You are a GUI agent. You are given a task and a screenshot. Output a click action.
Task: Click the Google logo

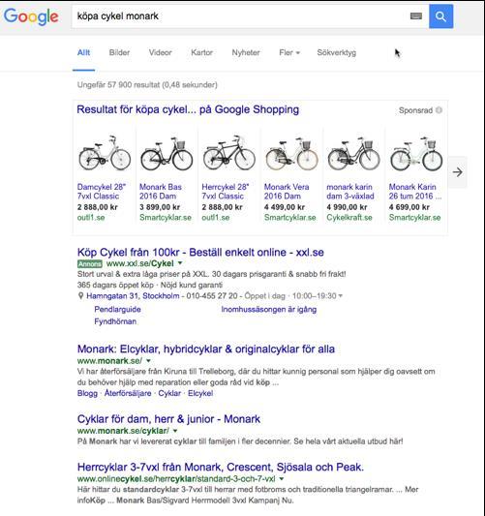click(31, 16)
